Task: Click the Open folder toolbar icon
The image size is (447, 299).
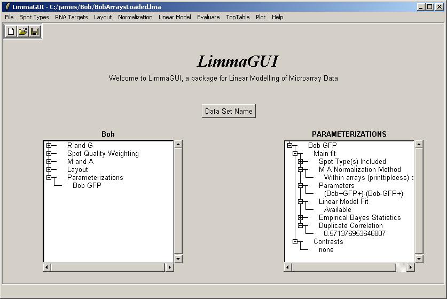Action: click(x=23, y=32)
